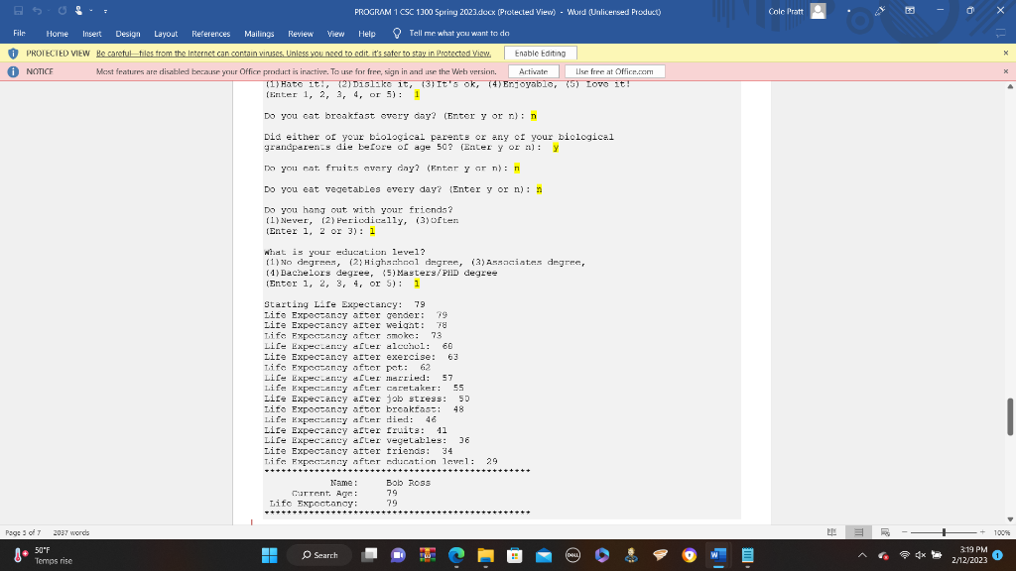The height and width of the screenshot is (571, 1016).
Task: Open the Layout ribbon tab
Action: click(166, 34)
